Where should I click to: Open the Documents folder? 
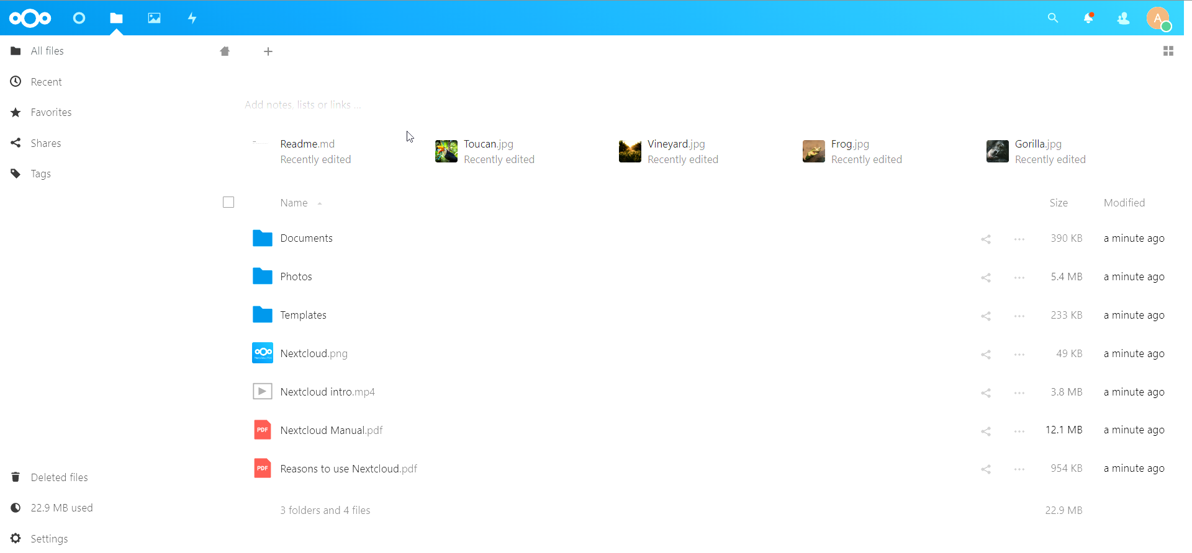click(x=306, y=238)
